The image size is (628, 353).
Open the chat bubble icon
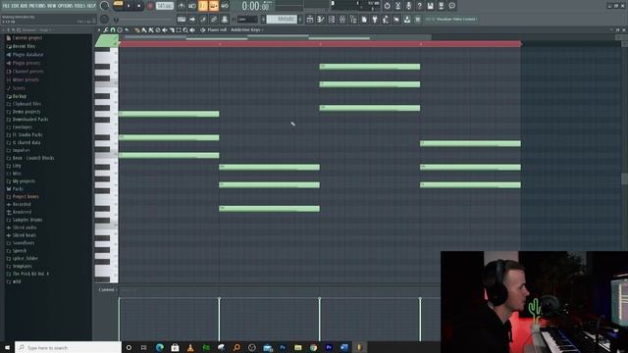(x=451, y=6)
